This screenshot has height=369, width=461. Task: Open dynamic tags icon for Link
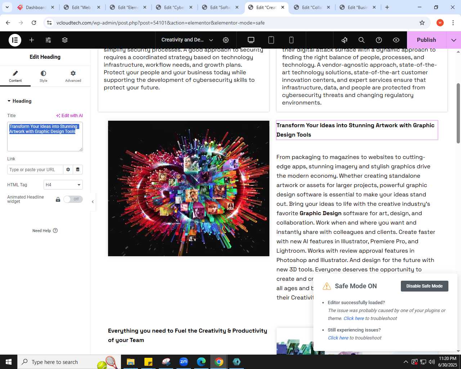pyautogui.click(x=78, y=170)
